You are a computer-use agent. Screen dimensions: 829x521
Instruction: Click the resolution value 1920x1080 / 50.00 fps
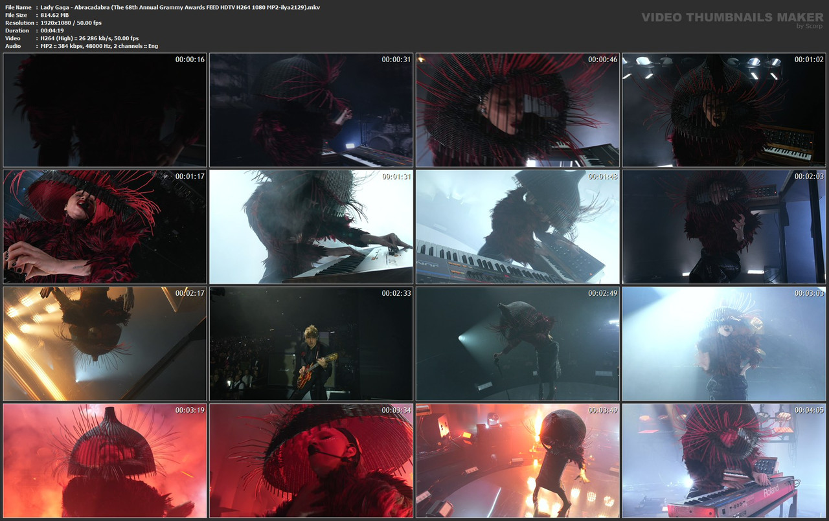71,23
